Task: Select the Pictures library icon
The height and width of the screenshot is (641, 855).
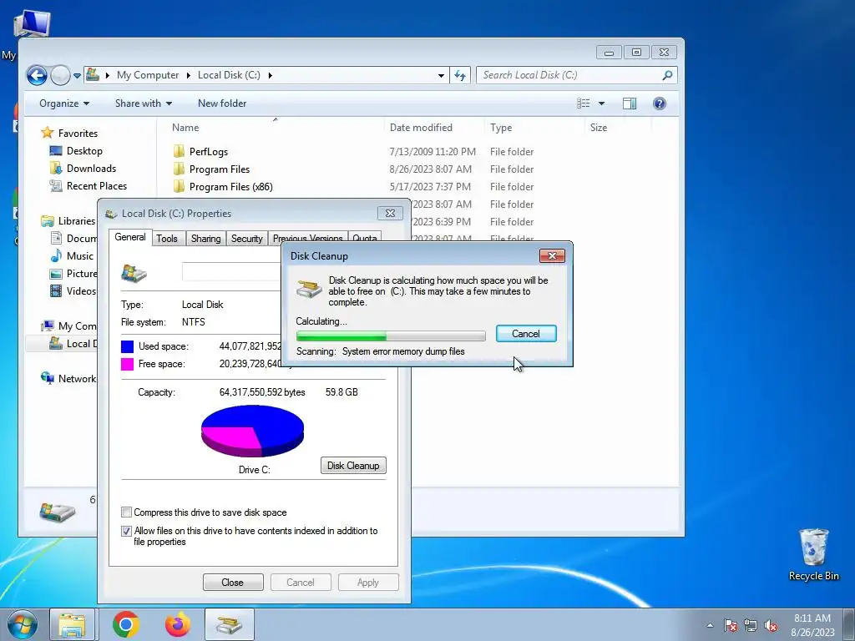Action: (56, 274)
